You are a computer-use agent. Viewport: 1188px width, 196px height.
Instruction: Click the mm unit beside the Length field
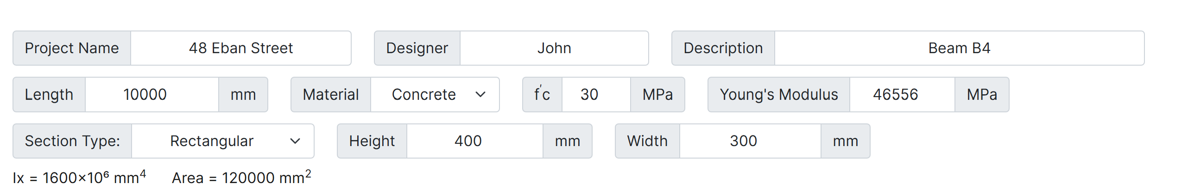243,94
